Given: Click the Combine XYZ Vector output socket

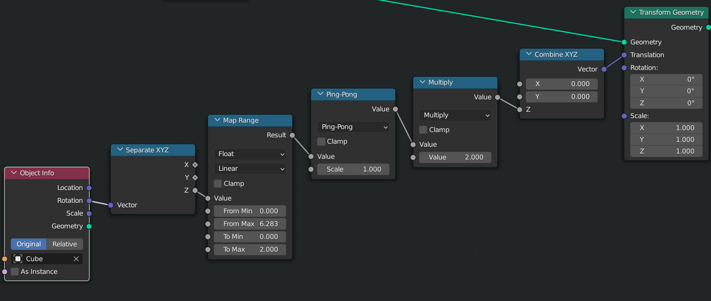Looking at the screenshot, I should coord(604,69).
